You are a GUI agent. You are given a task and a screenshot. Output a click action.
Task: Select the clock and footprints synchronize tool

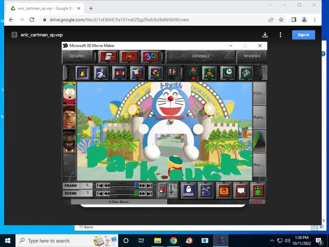[228, 73]
